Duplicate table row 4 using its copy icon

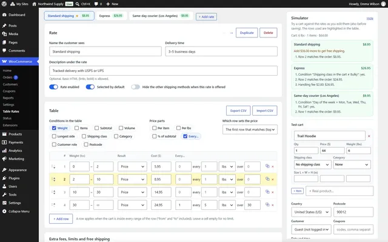point(267,204)
